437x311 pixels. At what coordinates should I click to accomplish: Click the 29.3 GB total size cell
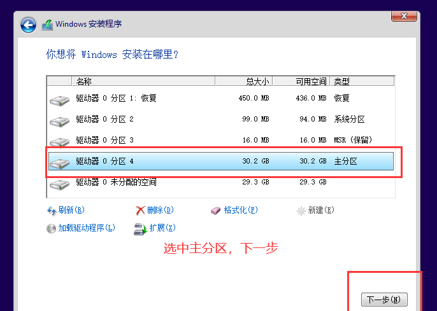255,182
